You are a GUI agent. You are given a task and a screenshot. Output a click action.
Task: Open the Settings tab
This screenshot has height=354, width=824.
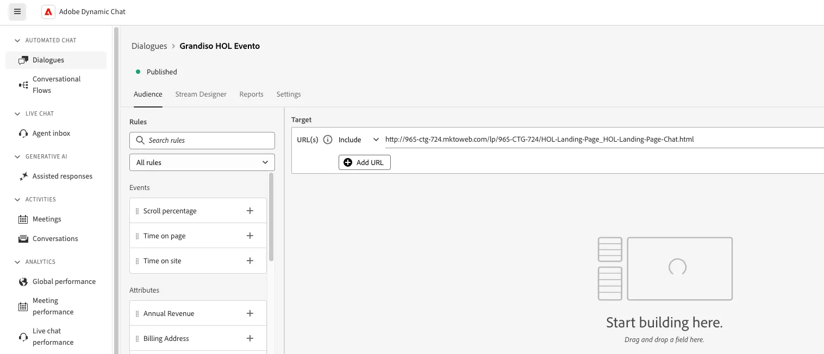click(289, 94)
